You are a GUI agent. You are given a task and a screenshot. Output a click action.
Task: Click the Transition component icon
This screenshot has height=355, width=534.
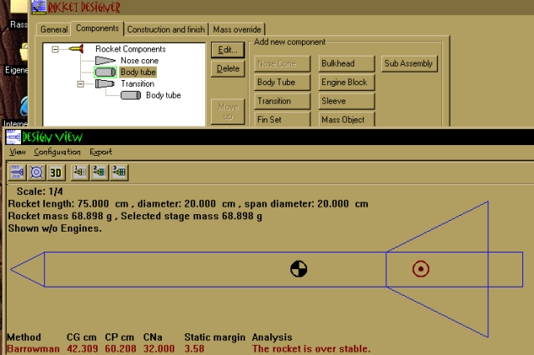(104, 83)
